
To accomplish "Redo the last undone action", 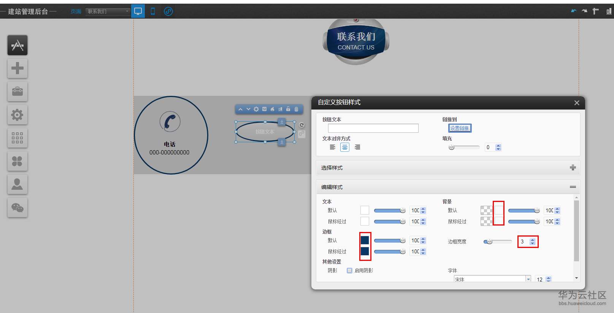I will pyautogui.click(x=584, y=11).
